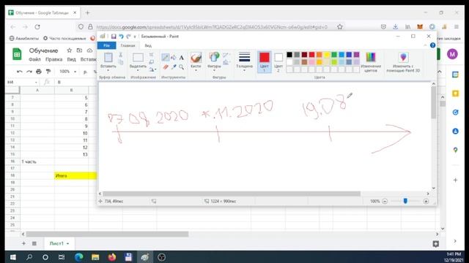Click the move to folder icon in Sheets
The height and width of the screenshot is (263, 469).
[x=79, y=50]
